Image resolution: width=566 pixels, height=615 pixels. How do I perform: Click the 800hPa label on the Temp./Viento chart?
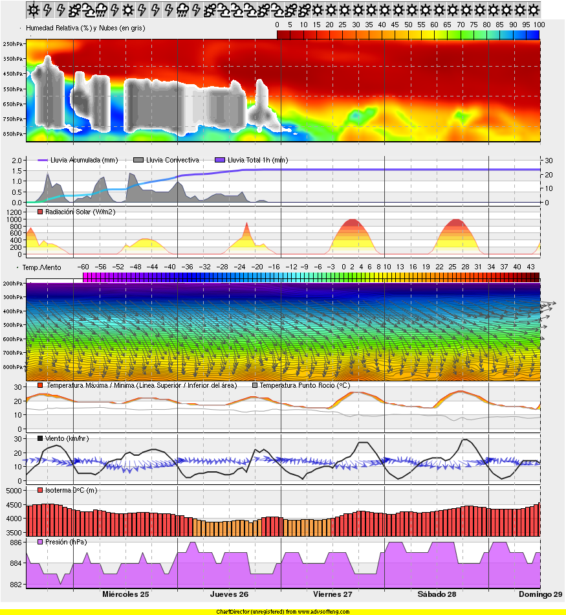click(12, 367)
